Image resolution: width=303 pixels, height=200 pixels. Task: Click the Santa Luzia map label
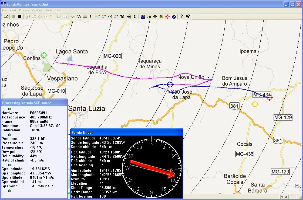tap(87, 108)
